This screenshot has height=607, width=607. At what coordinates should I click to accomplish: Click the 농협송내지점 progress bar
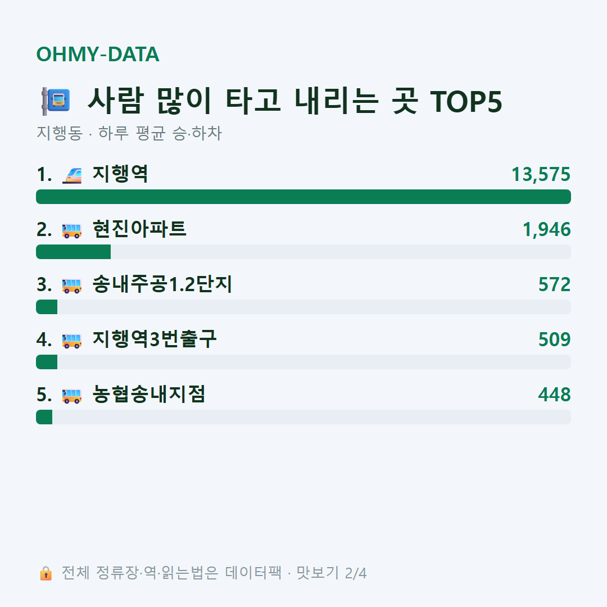[x=303, y=417]
